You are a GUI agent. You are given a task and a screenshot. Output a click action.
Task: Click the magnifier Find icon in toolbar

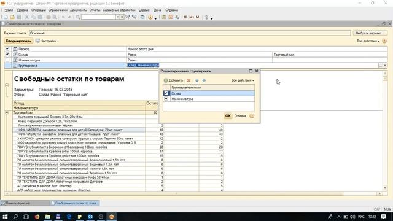pos(78,17)
